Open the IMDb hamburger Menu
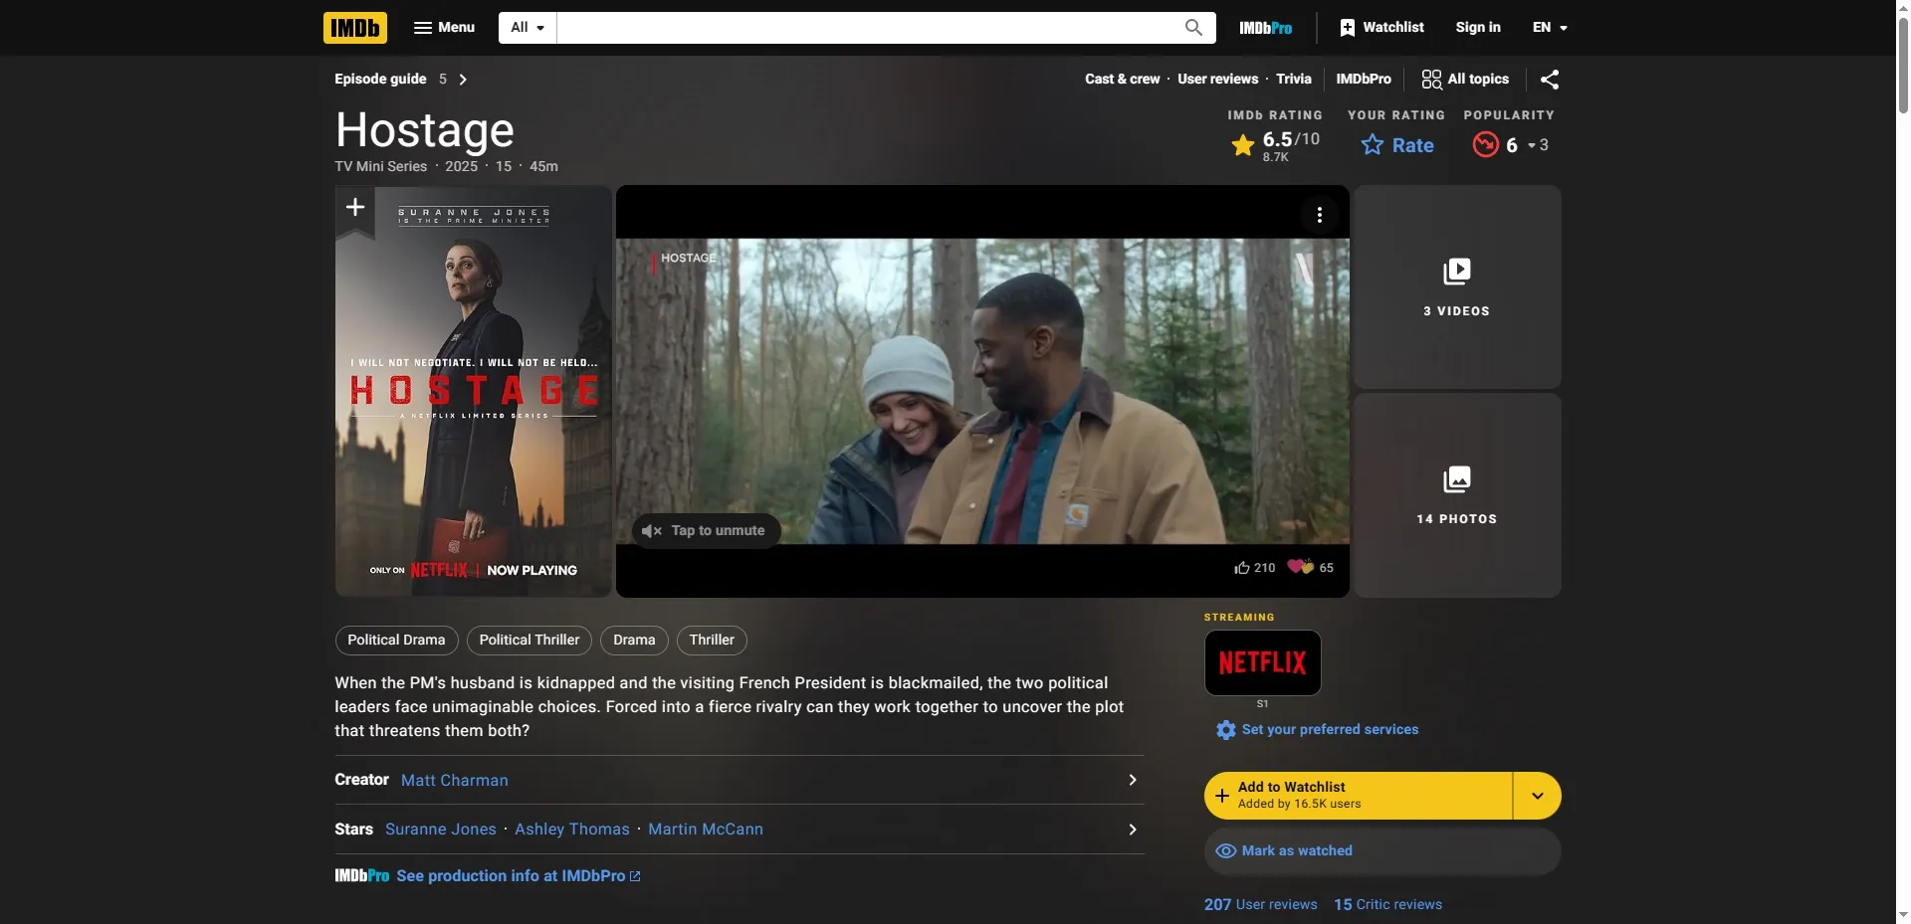This screenshot has width=1911, height=924. 444,27
